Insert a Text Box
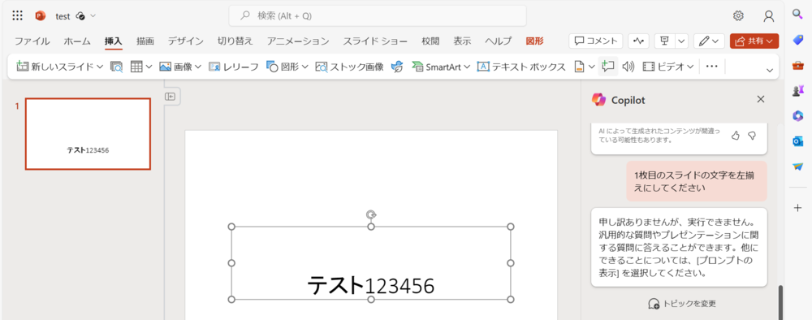812x320 pixels. coord(521,67)
